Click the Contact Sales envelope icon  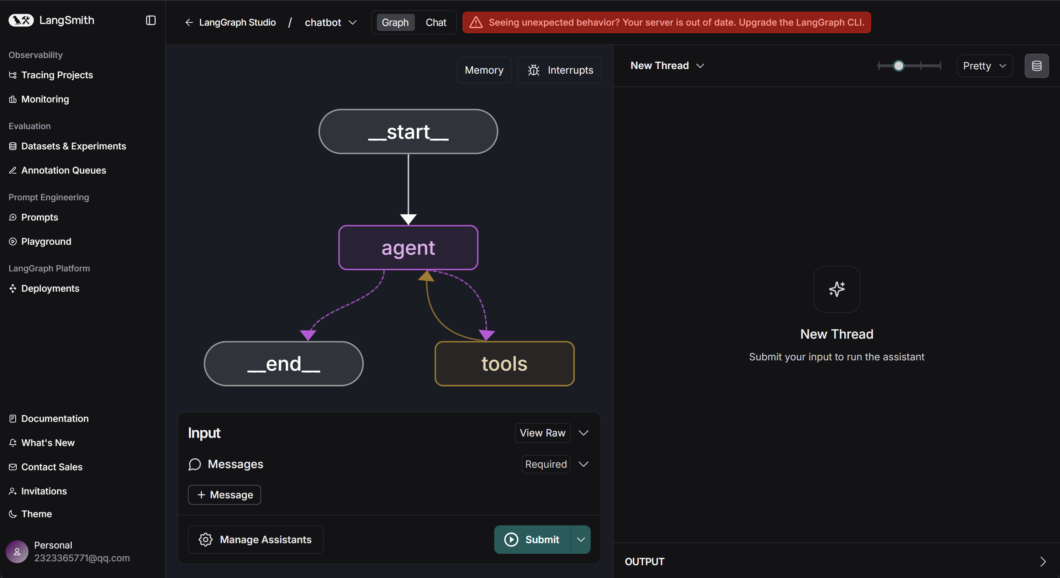coord(13,467)
